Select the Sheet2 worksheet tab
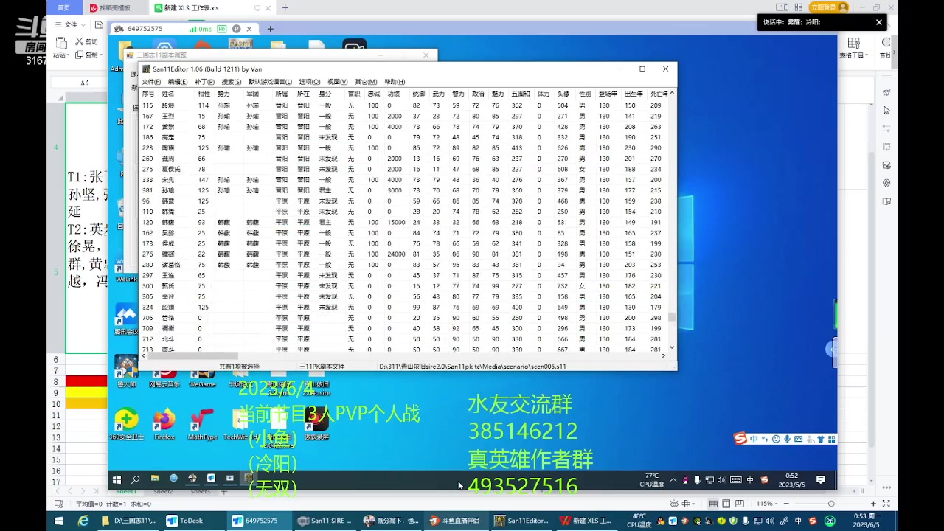 point(162,492)
